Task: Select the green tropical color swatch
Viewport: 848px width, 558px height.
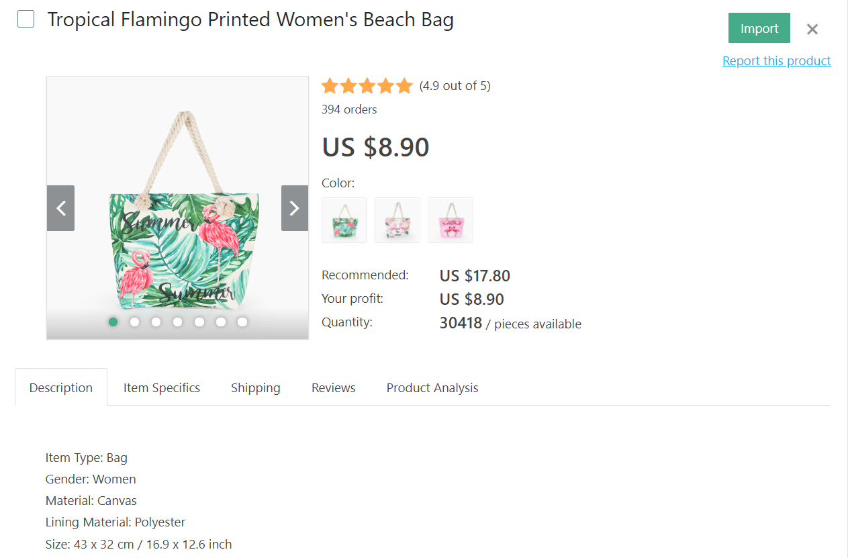Action: (x=344, y=220)
